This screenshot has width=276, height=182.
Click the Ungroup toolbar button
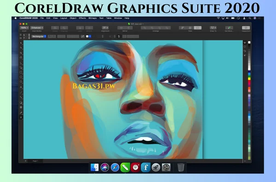[x=64, y=28]
